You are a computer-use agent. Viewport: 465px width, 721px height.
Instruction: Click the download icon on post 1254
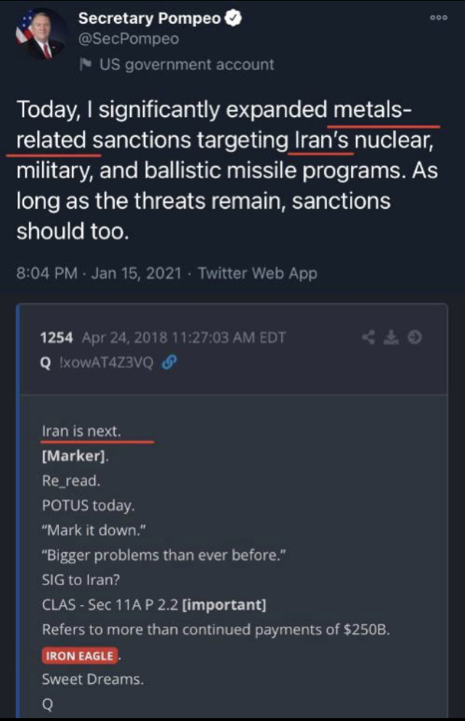[392, 338]
